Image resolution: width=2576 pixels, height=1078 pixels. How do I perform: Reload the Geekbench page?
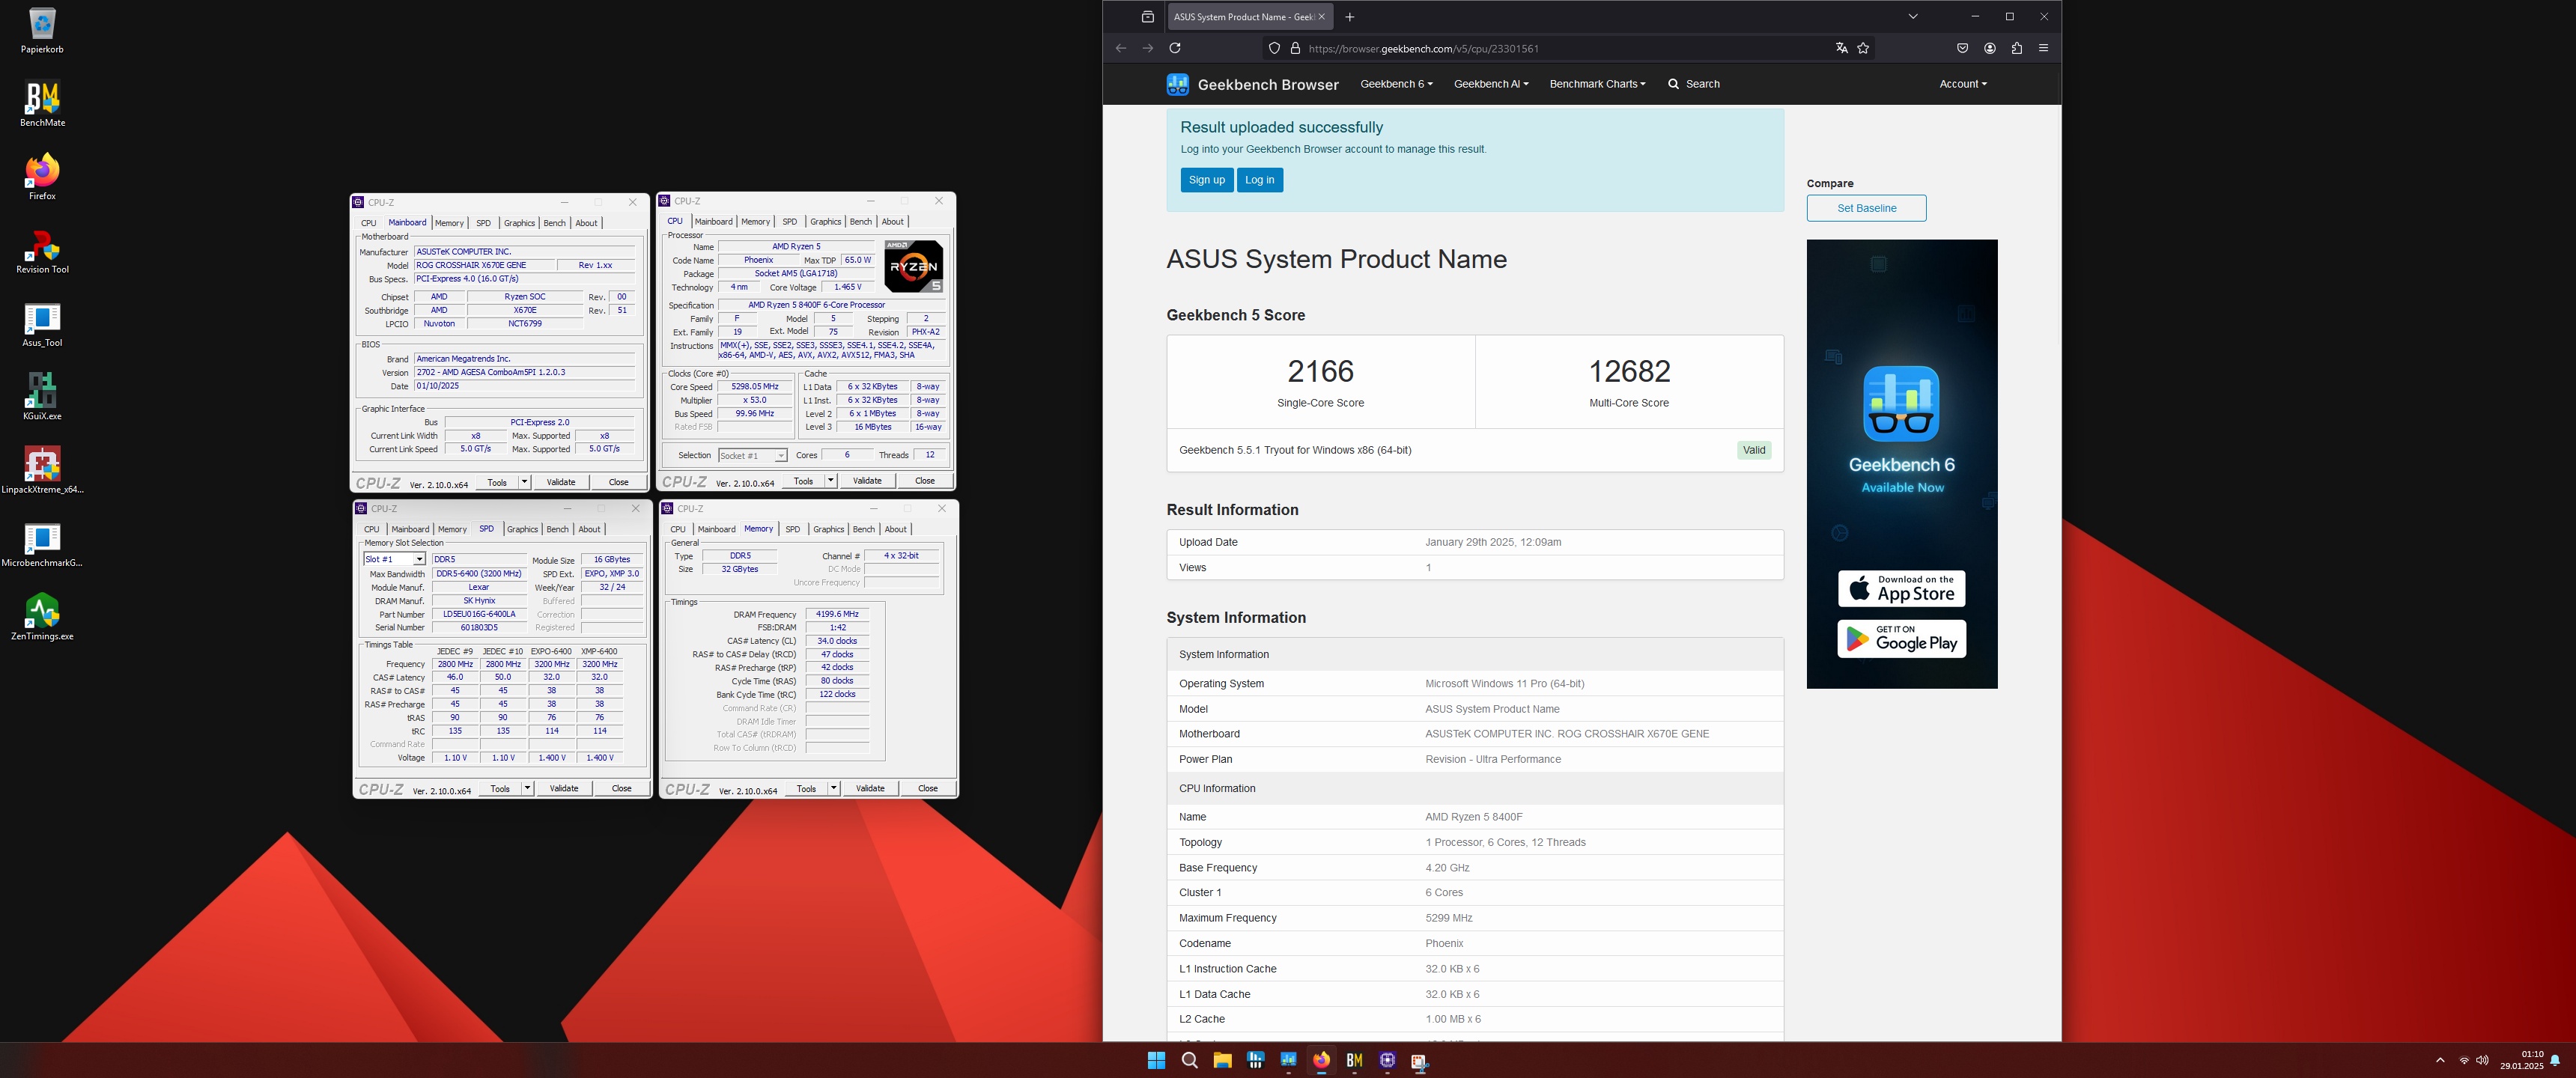click(1175, 48)
